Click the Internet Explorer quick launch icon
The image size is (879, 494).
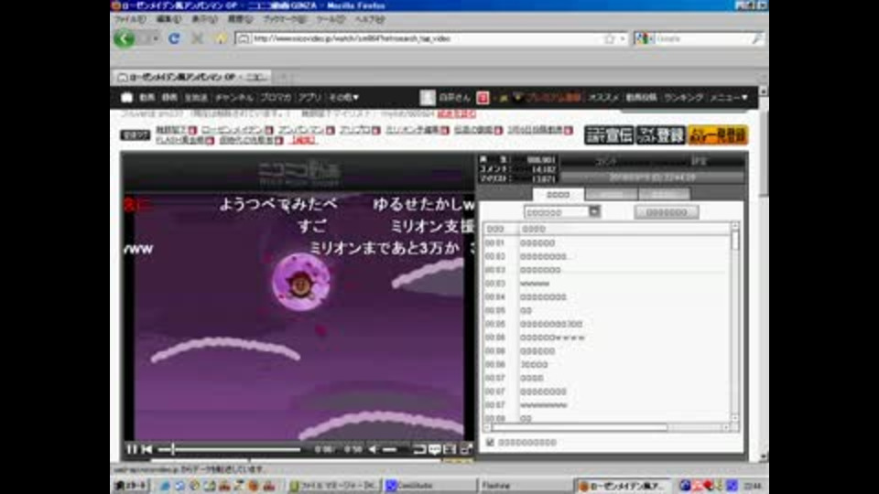[165, 486]
